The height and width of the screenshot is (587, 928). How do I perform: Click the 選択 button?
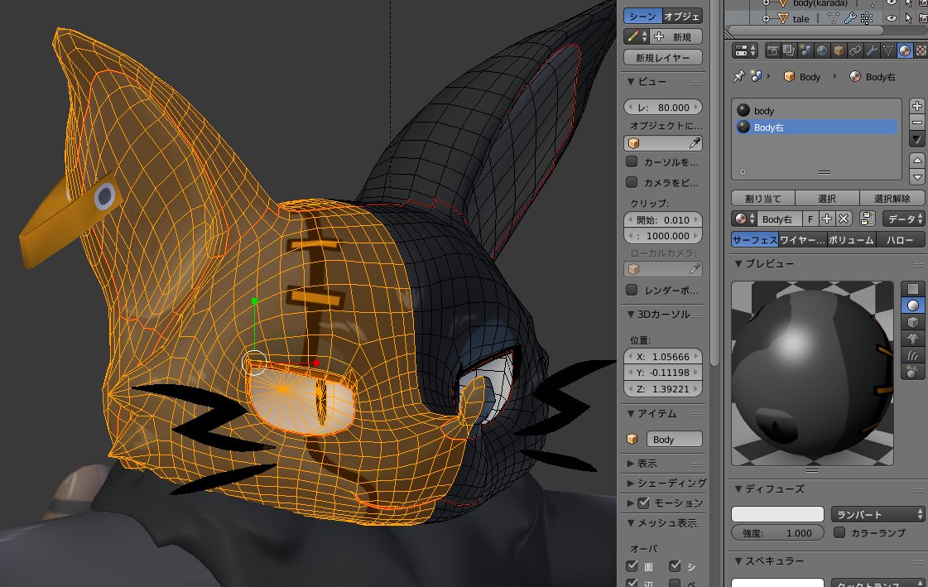pos(827,198)
